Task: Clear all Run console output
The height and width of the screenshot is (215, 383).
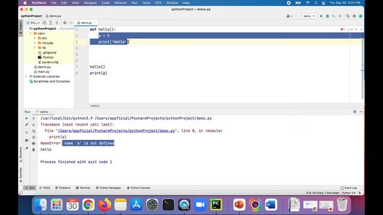Action: pos(34,149)
